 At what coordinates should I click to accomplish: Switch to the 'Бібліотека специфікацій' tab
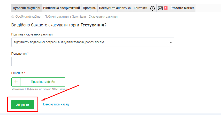click(62, 8)
